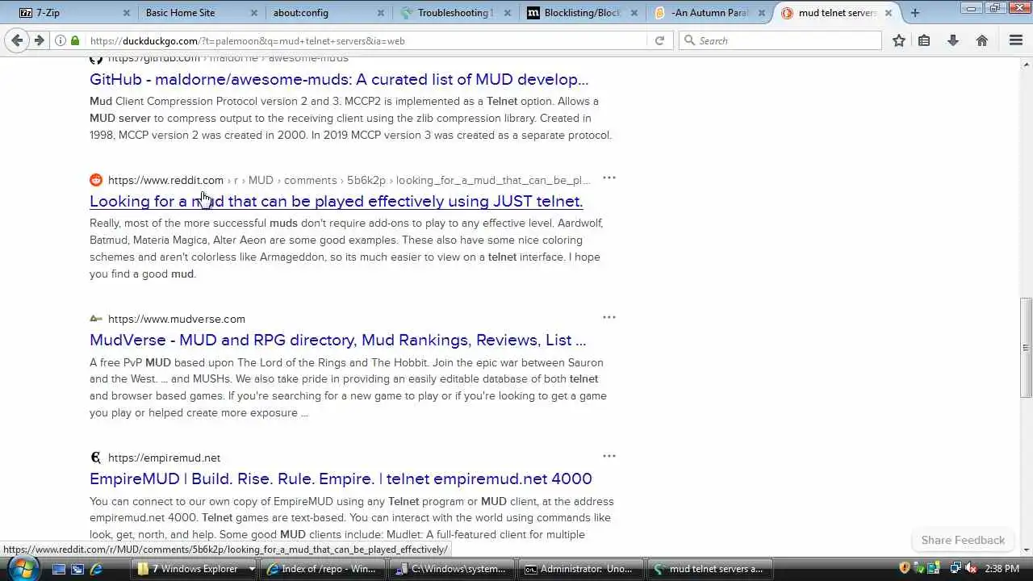The width and height of the screenshot is (1033, 581).
Task: Click Show Desktop quick launch icon
Action: tap(59, 569)
